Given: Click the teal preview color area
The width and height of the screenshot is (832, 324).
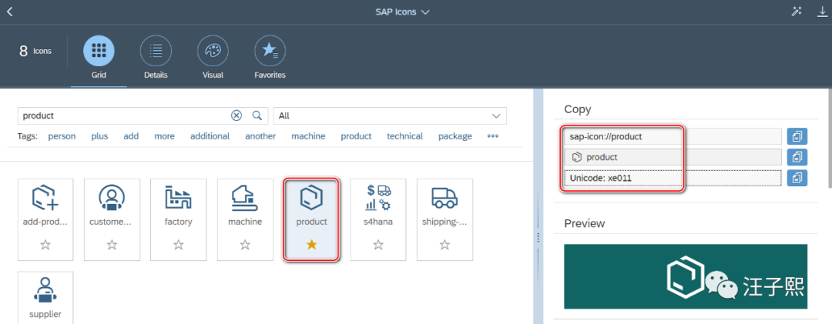Looking at the screenshot, I should click(x=616, y=277).
